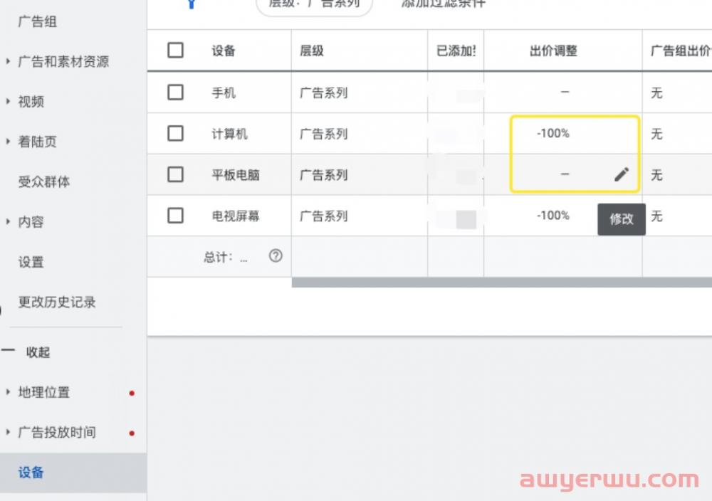712x501 pixels.
Task: Check the 计算机 row checkbox
Action: pos(175,133)
